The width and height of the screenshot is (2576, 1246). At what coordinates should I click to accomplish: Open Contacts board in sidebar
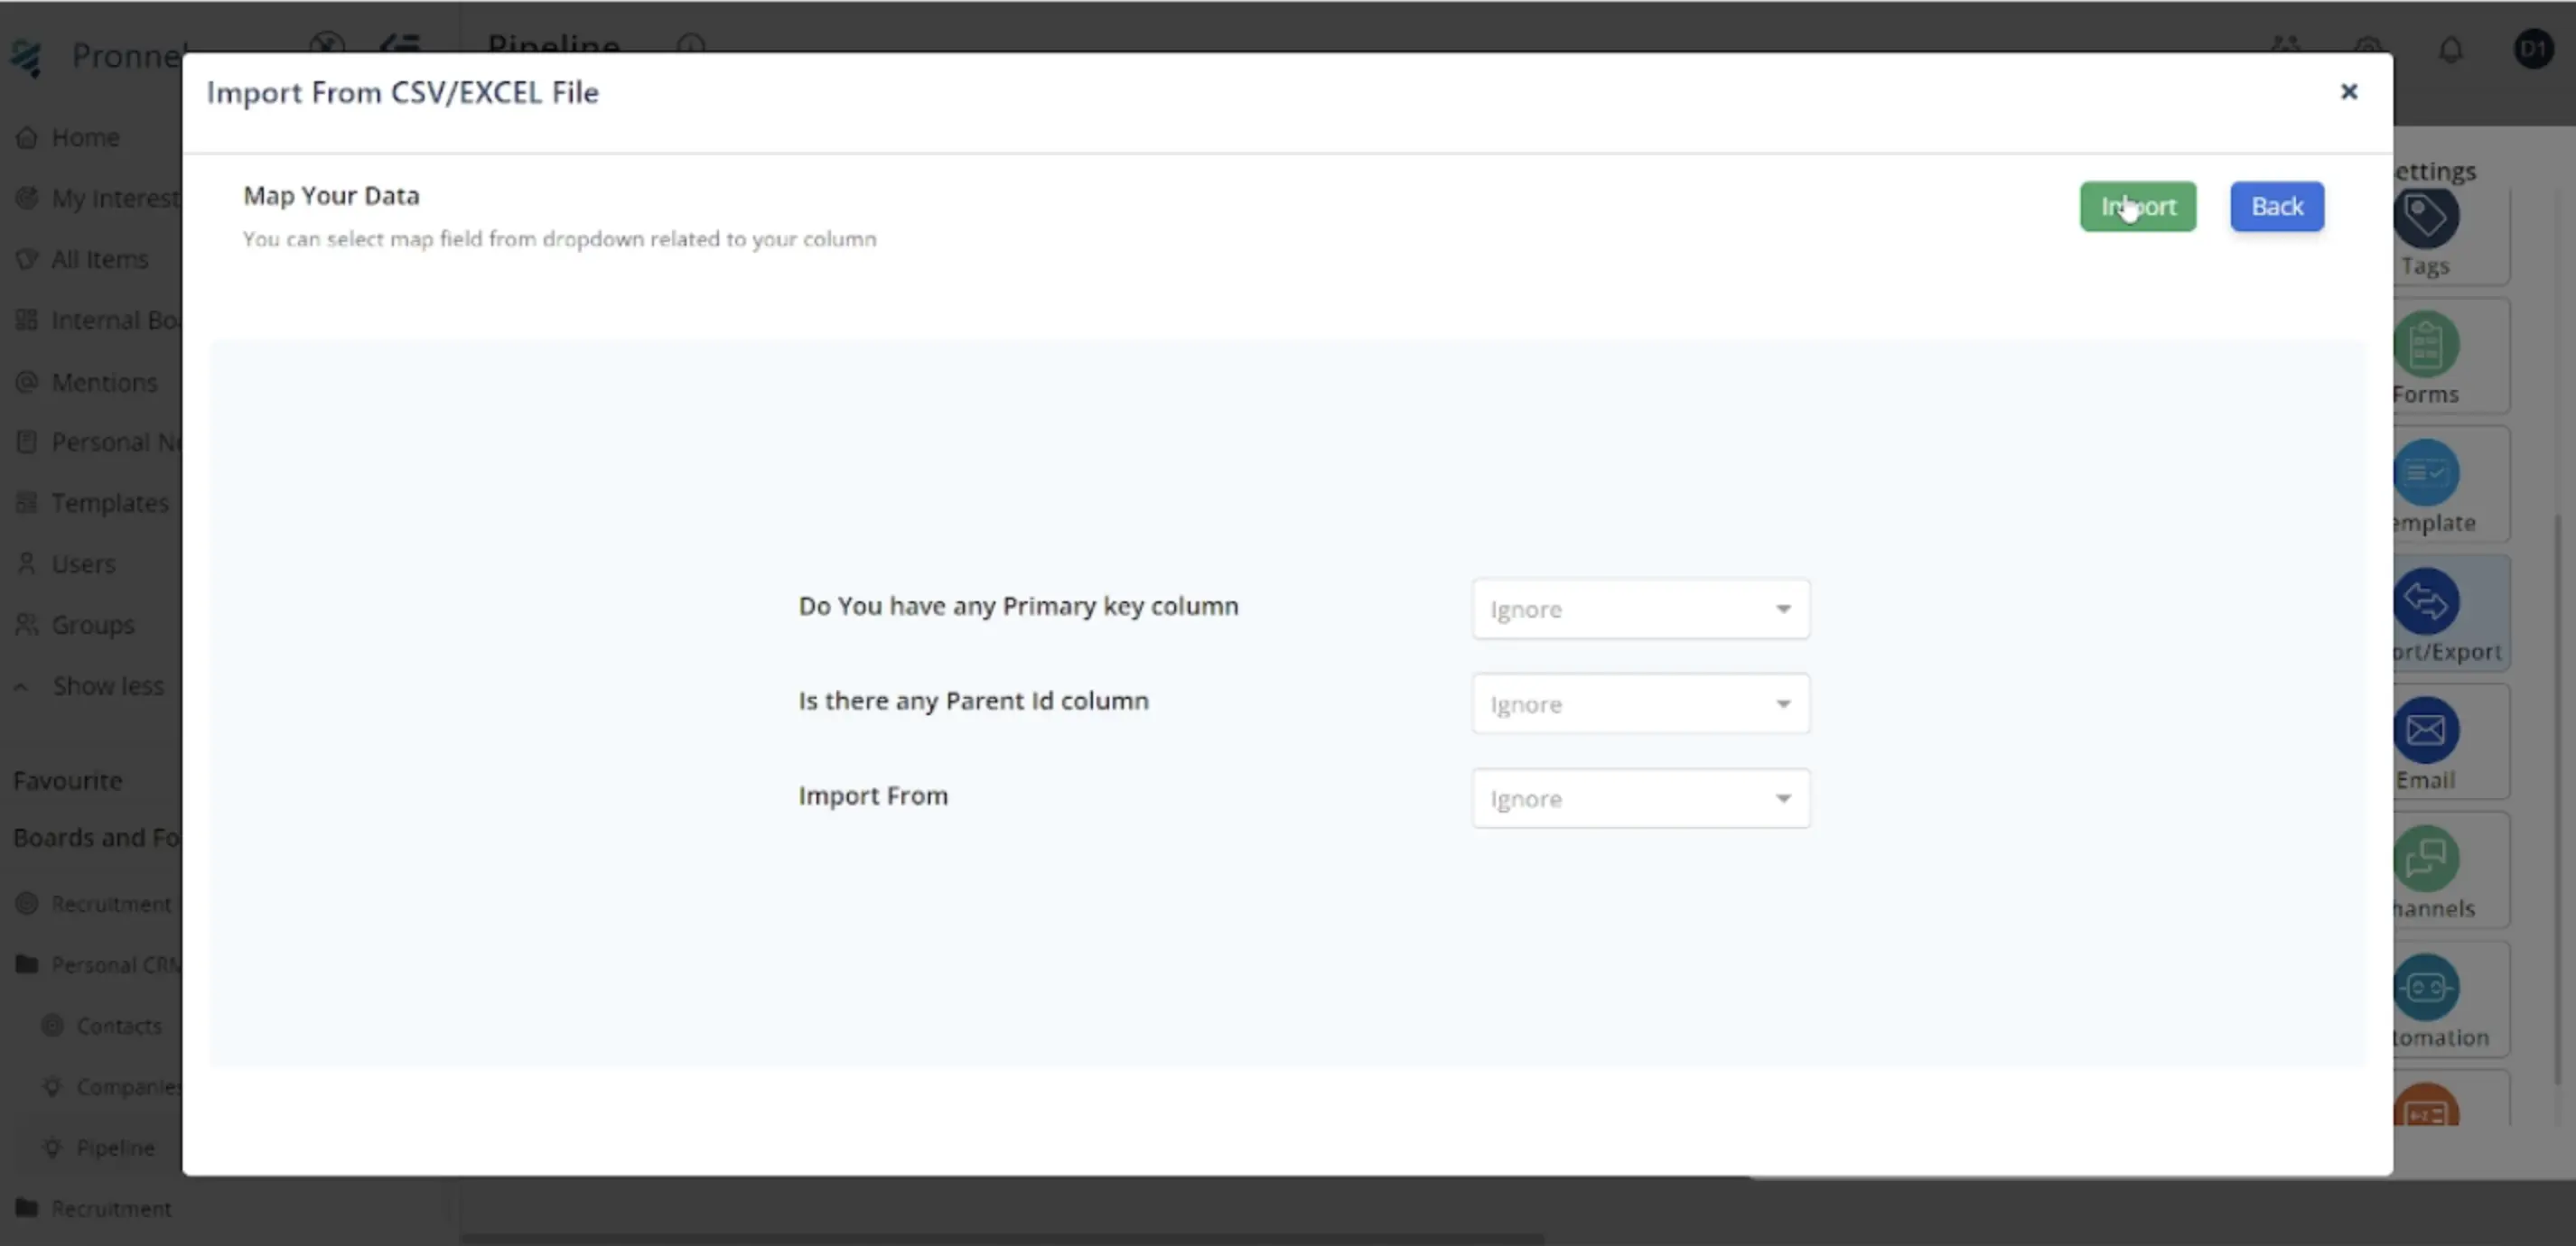[119, 1026]
